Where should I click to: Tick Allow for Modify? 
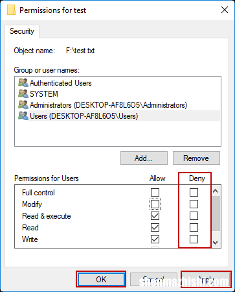[155, 204]
